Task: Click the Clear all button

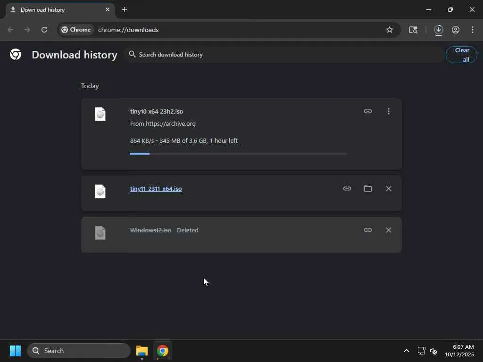Action: [x=461, y=55]
